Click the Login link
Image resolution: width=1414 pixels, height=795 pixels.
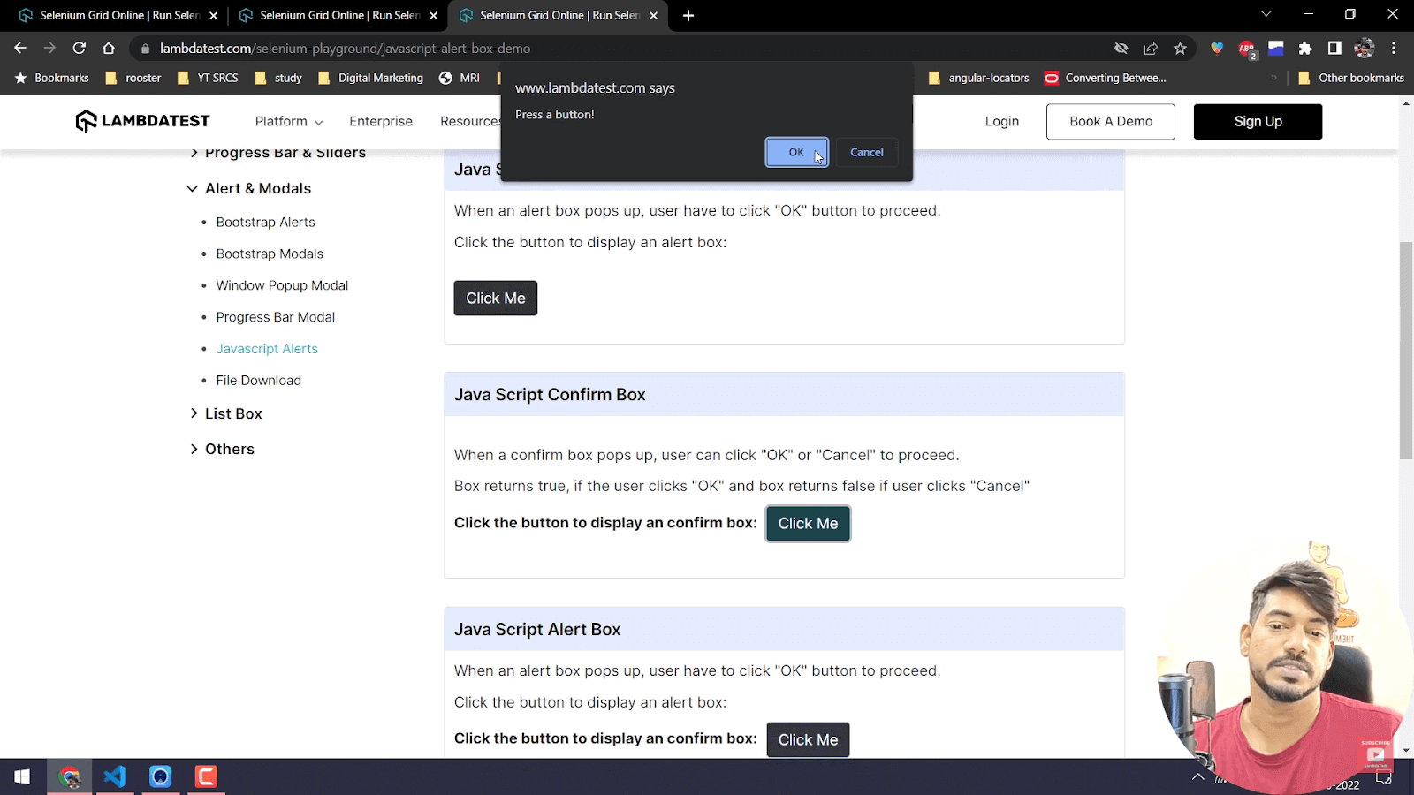pyautogui.click(x=1002, y=121)
